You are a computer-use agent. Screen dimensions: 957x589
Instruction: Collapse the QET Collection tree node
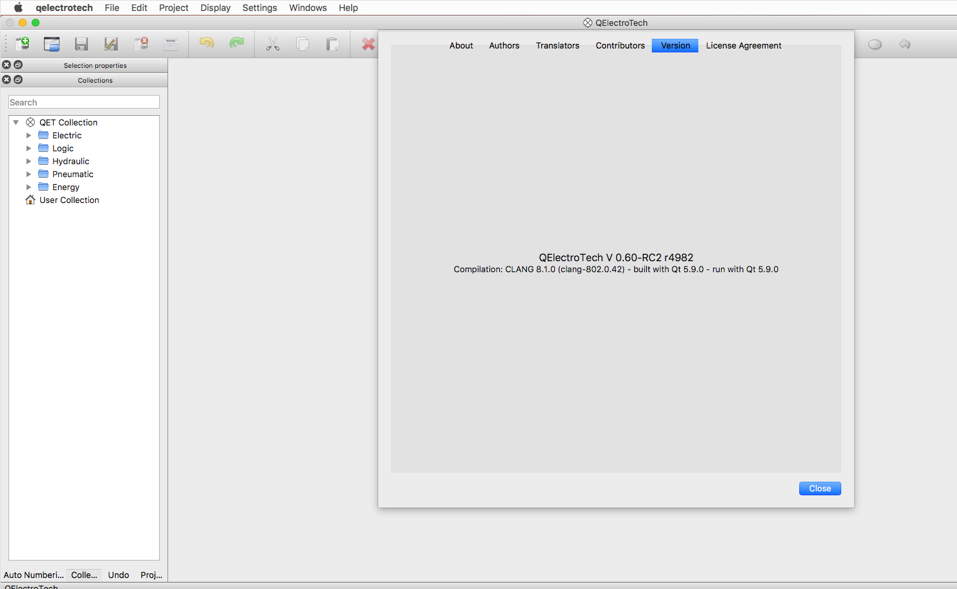pos(16,122)
